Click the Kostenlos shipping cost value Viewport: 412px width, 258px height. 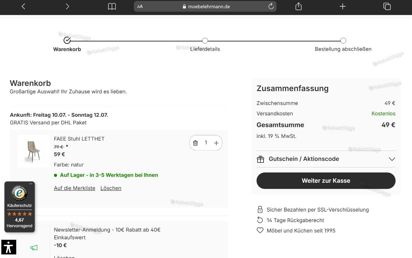click(x=383, y=113)
